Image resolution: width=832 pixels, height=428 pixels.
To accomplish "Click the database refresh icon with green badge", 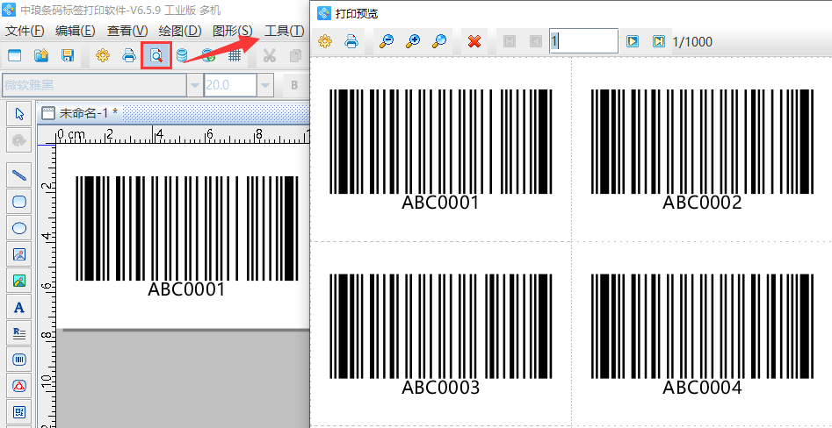I will click(x=208, y=55).
